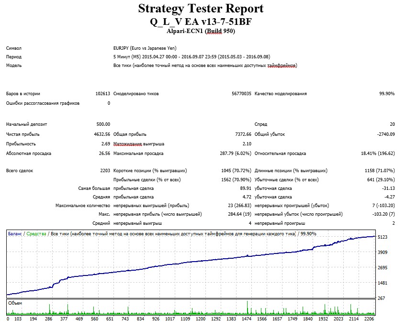Click "Матожидание выигрыша" label
Image resolution: width=406 pixels, height=330 pixels.
(x=138, y=144)
